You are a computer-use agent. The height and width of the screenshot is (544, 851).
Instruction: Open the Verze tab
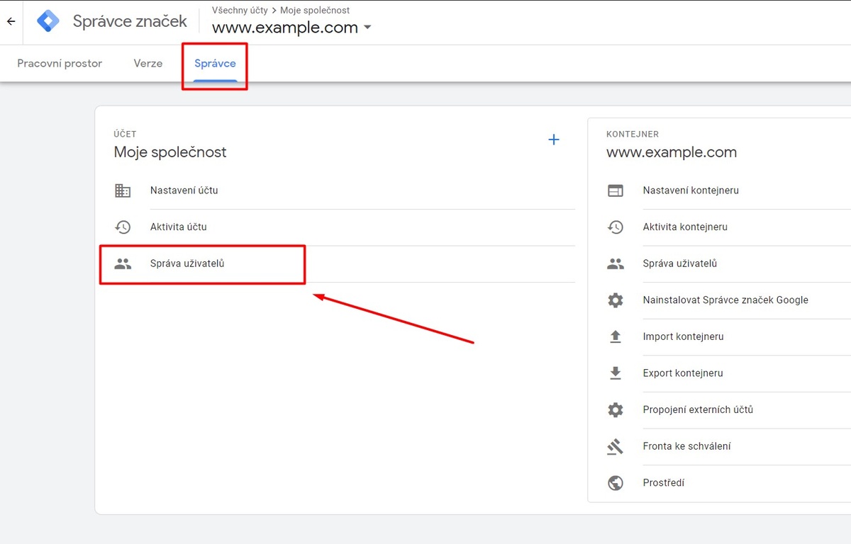coord(148,63)
